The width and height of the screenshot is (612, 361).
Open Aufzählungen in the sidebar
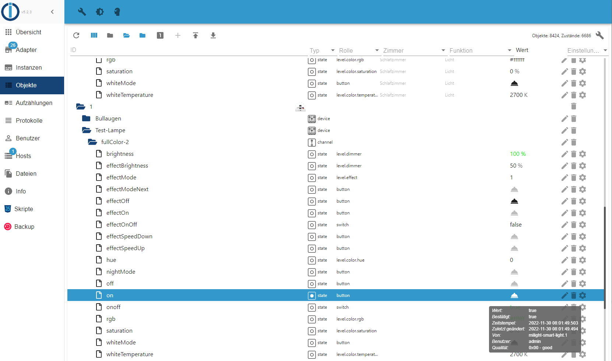[x=32, y=103]
